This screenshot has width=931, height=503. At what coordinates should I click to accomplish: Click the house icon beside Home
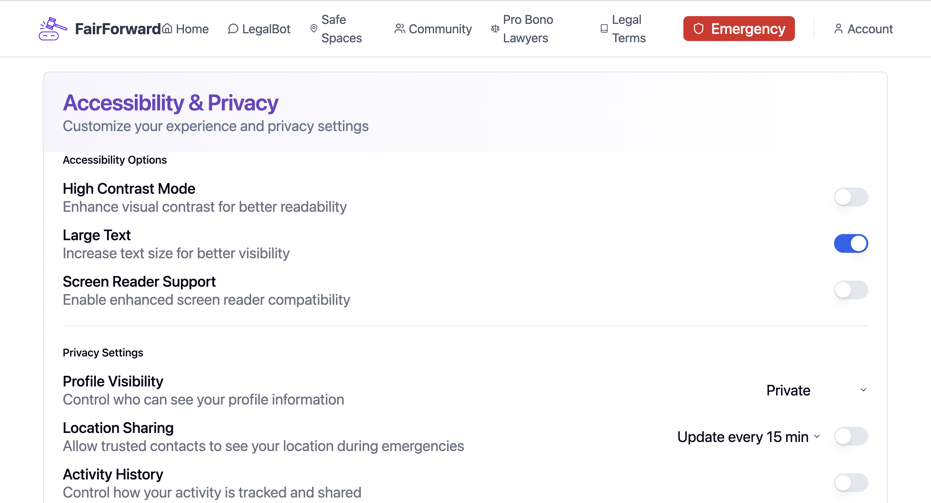coord(167,28)
